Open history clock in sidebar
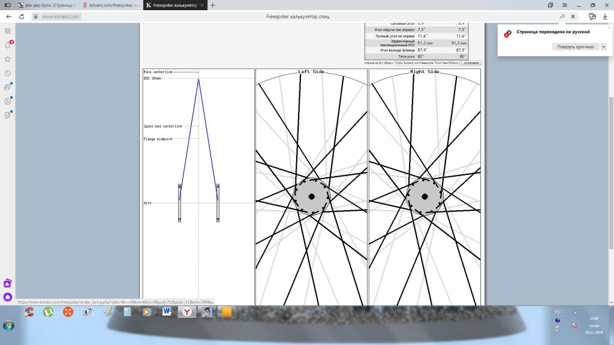 [x=8, y=73]
